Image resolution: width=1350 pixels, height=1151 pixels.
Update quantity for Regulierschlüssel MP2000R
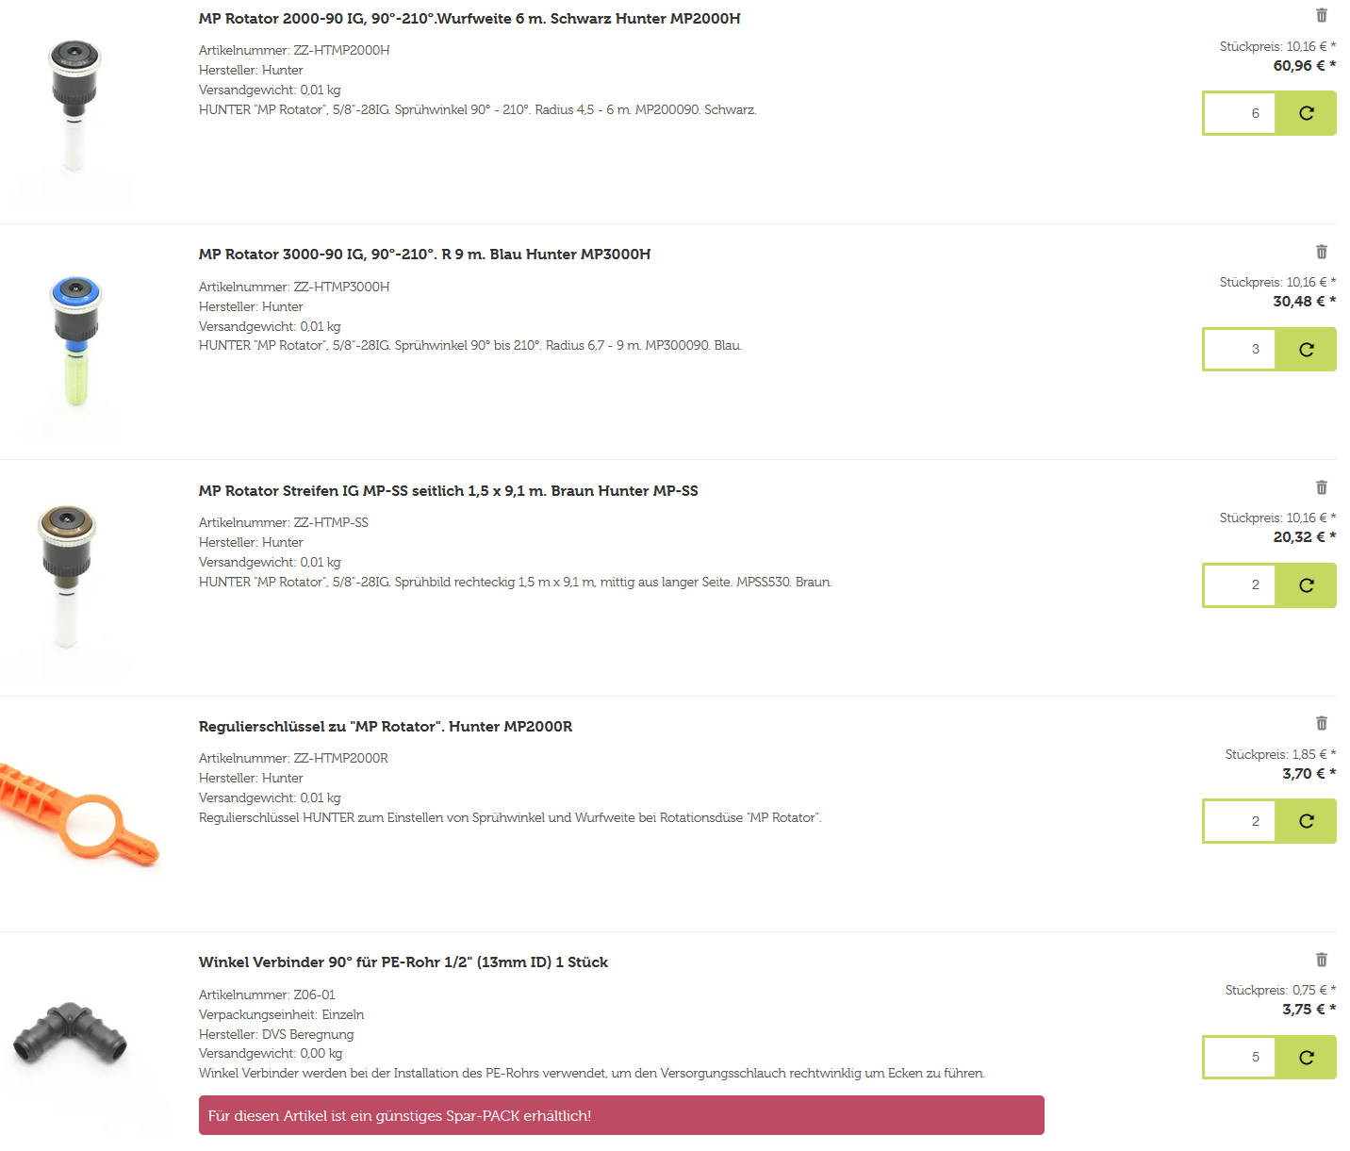pyautogui.click(x=1306, y=821)
